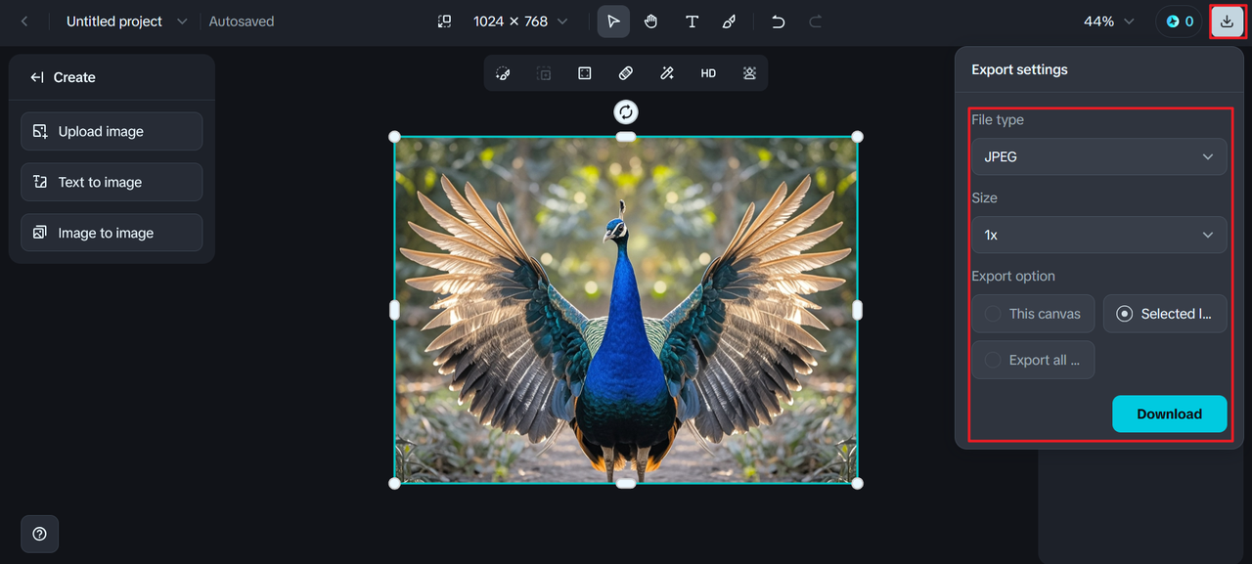Collapse the Create panel arrow
This screenshot has width=1252, height=564.
tap(37, 77)
